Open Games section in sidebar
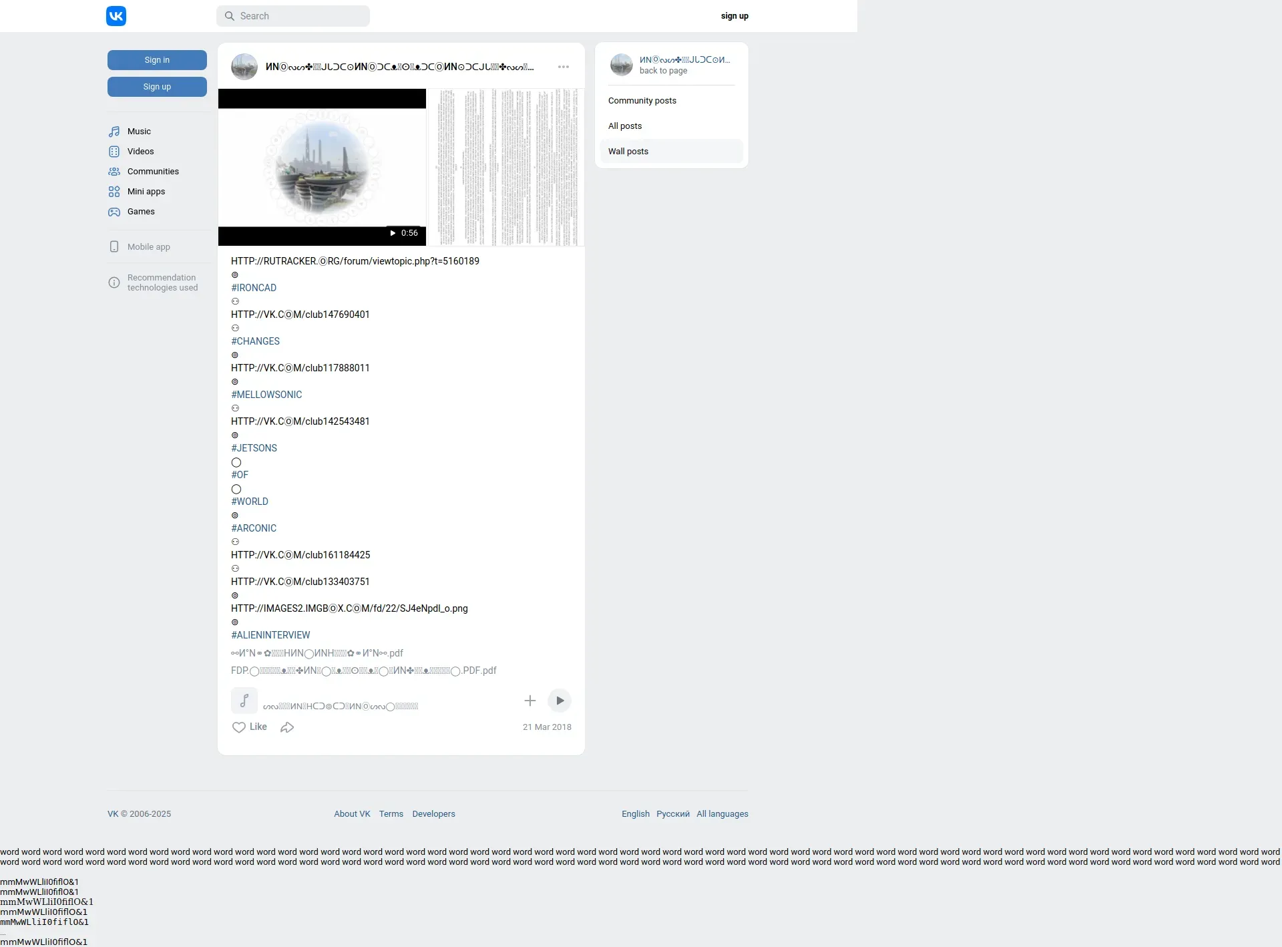 [140, 212]
